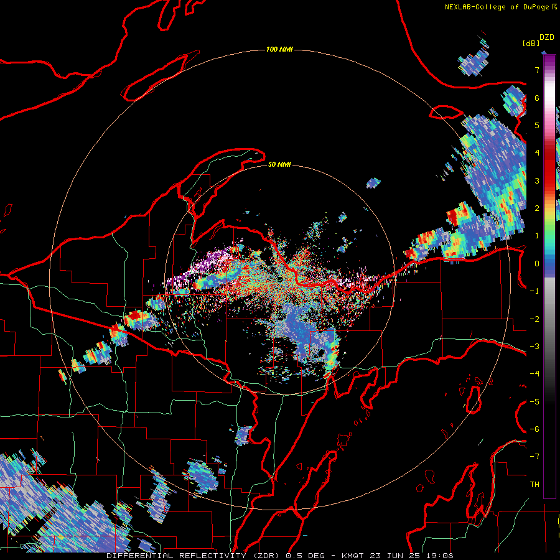The image size is (560, 560).
Task: Click the DZD legend title
Action: [547, 37]
